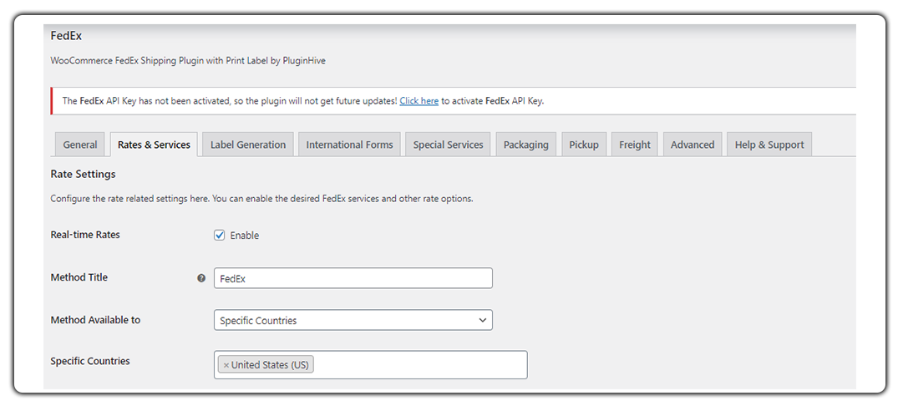898x406 pixels.
Task: Click the 'Enable' checkbox label text
Action: coord(245,236)
